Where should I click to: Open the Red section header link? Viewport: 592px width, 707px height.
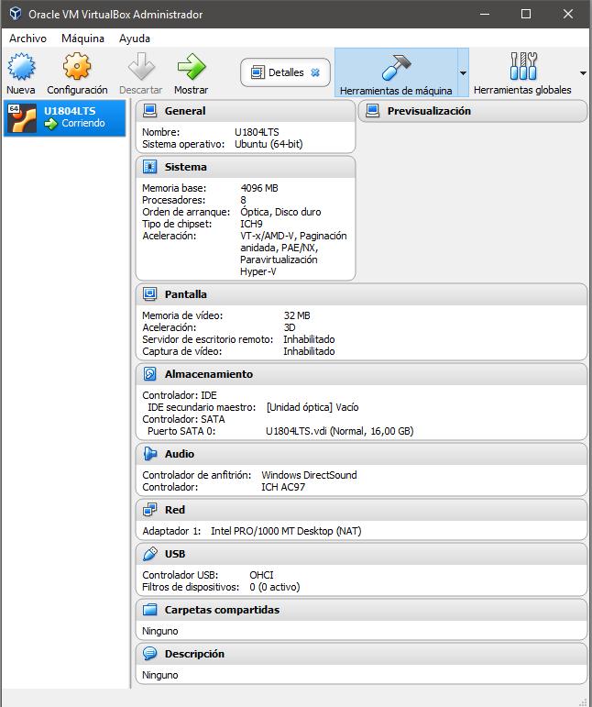175,510
